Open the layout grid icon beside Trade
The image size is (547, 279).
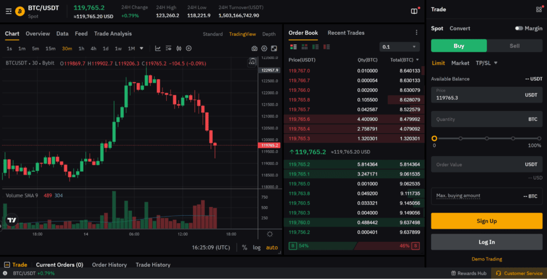[539, 9]
